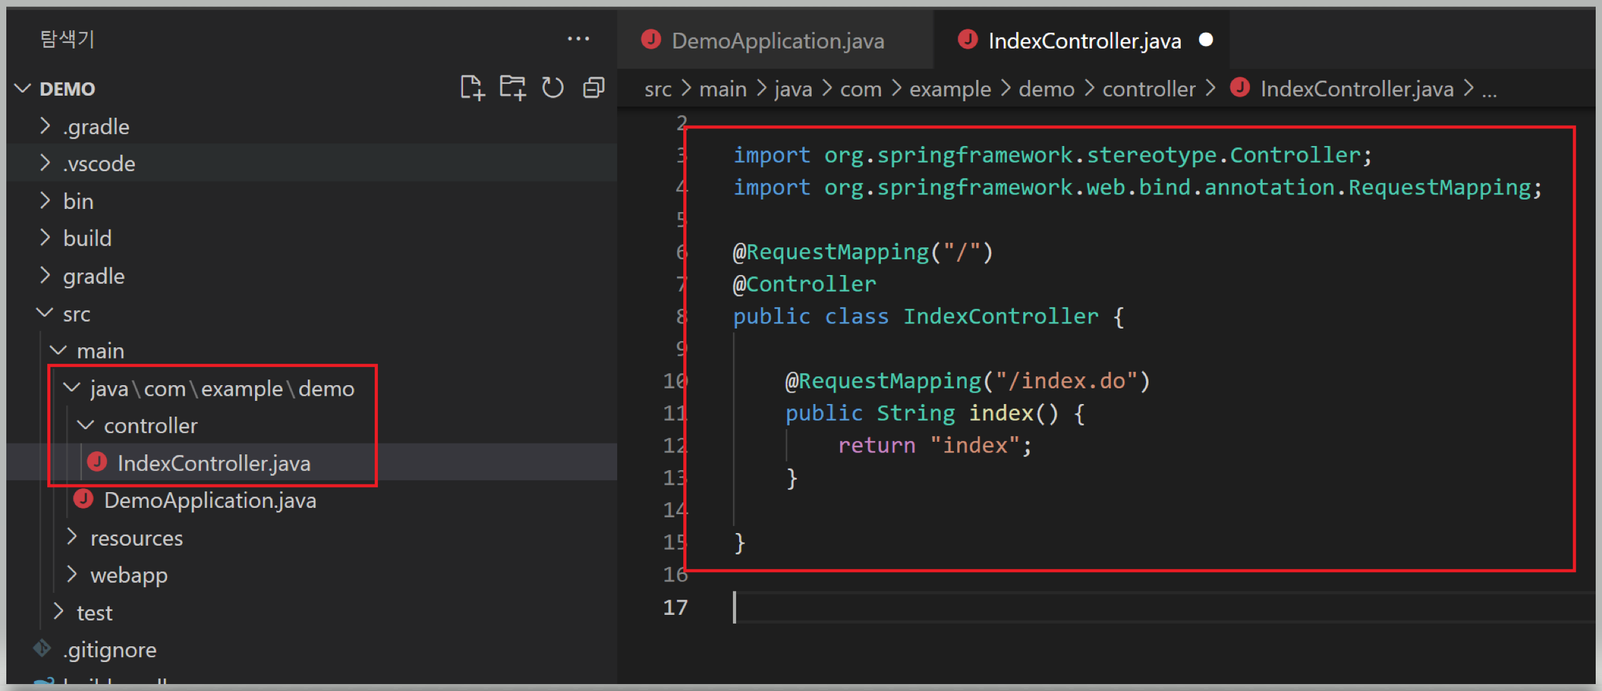This screenshot has height=691, width=1602.
Task: Select the IndexController.java editor tab
Action: (1084, 41)
